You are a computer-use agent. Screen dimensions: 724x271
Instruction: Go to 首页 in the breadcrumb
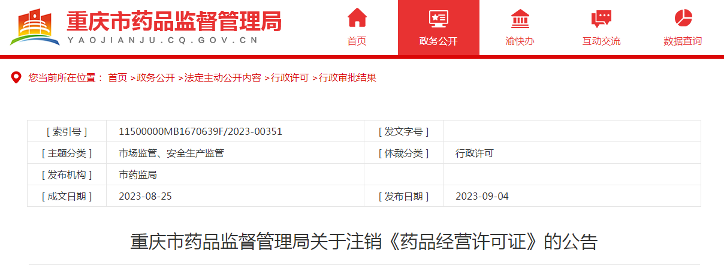[x=117, y=77]
